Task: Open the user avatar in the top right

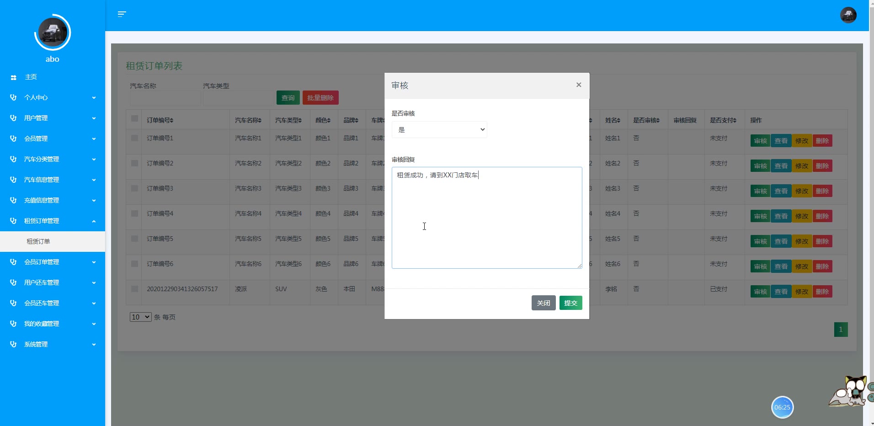Action: (x=848, y=15)
